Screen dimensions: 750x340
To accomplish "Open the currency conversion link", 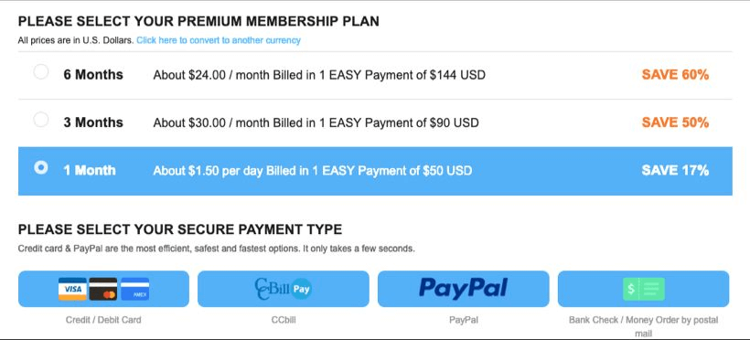I will [219, 40].
